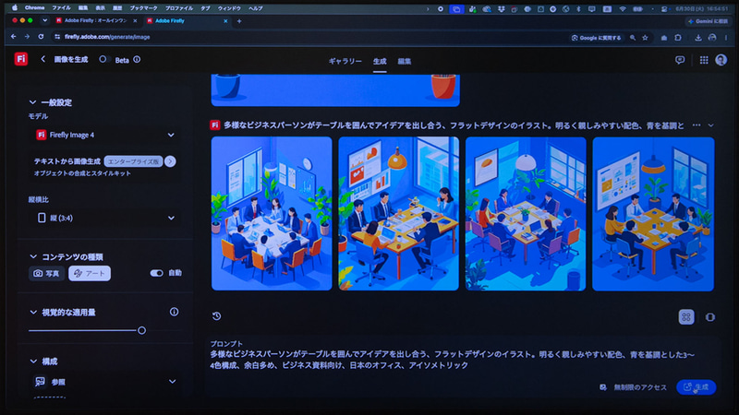The width and height of the screenshot is (739, 415).
Task: Open the third generated image with white lamp
Action: pyautogui.click(x=526, y=214)
